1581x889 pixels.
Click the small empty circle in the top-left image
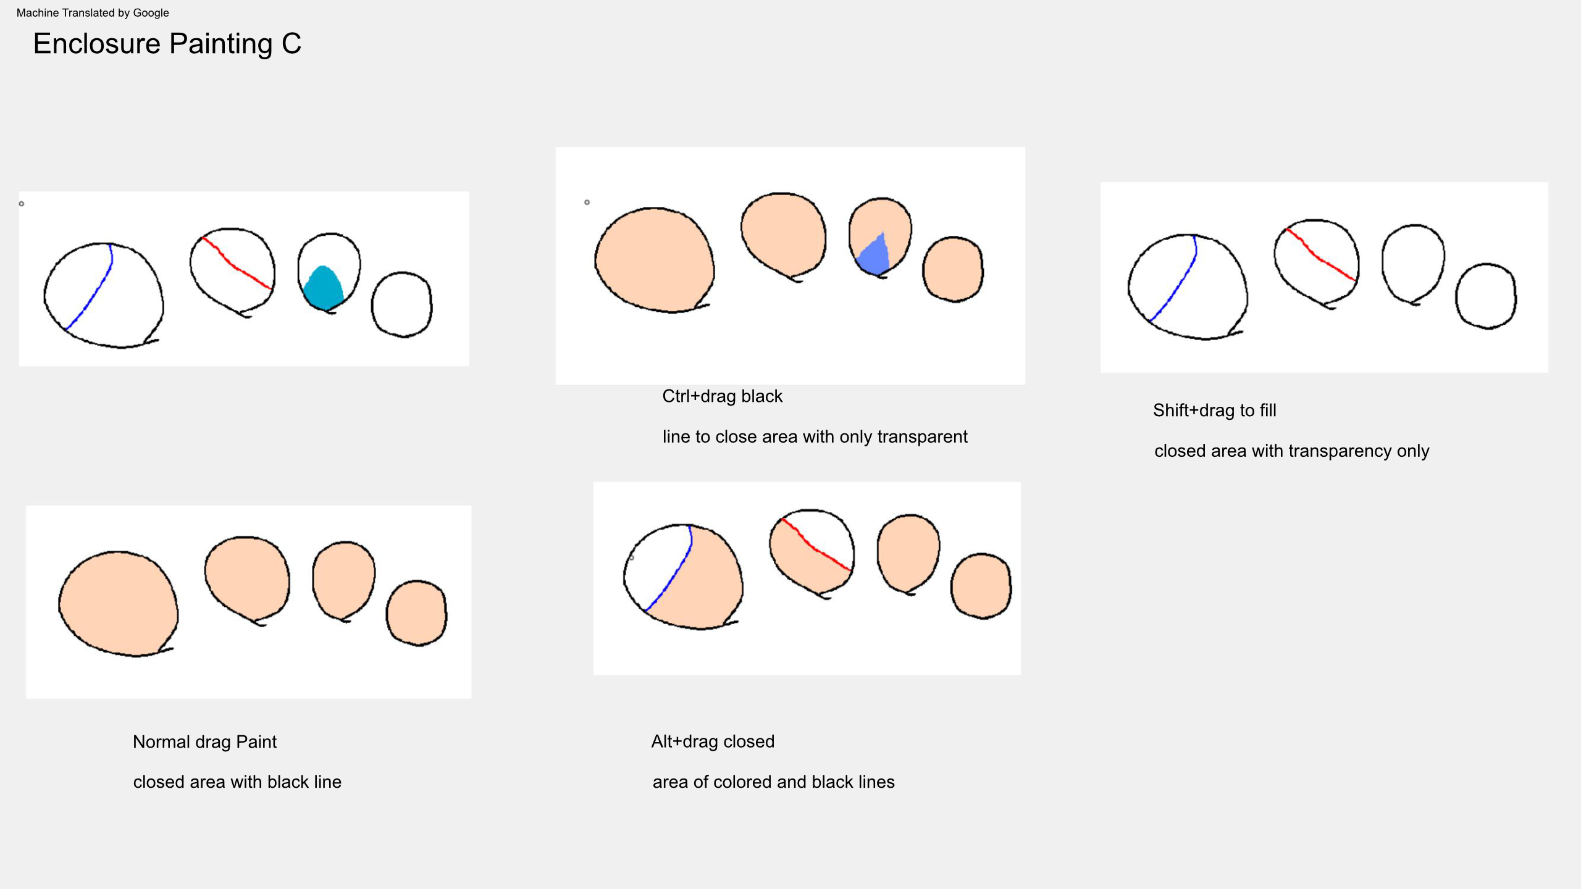coord(401,305)
